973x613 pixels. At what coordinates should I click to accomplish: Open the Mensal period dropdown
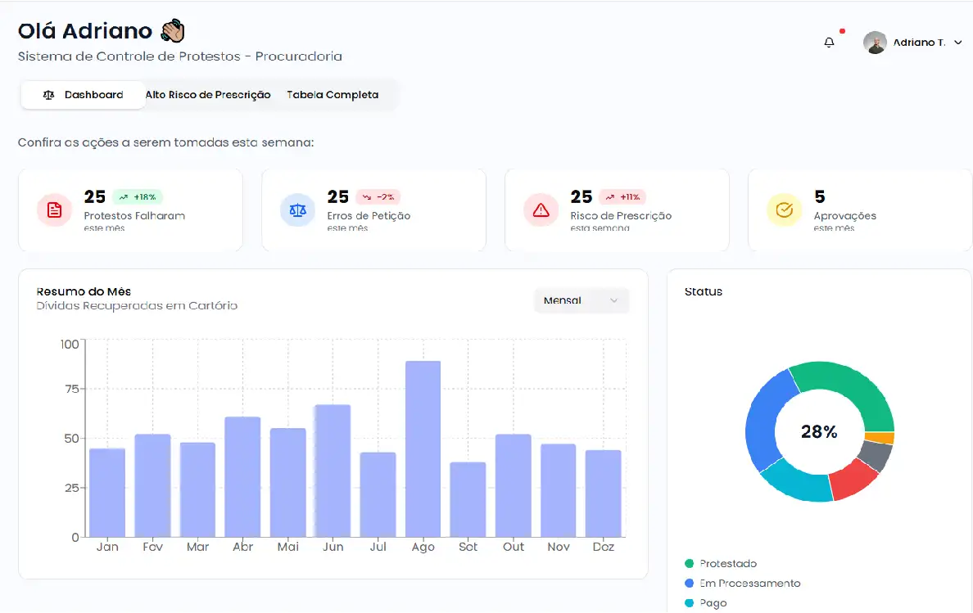pyautogui.click(x=581, y=300)
